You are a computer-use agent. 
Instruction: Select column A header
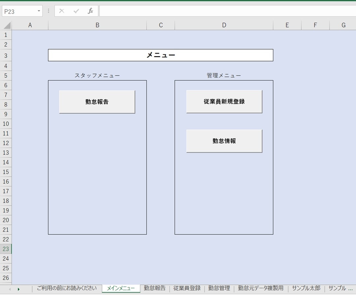(30, 25)
